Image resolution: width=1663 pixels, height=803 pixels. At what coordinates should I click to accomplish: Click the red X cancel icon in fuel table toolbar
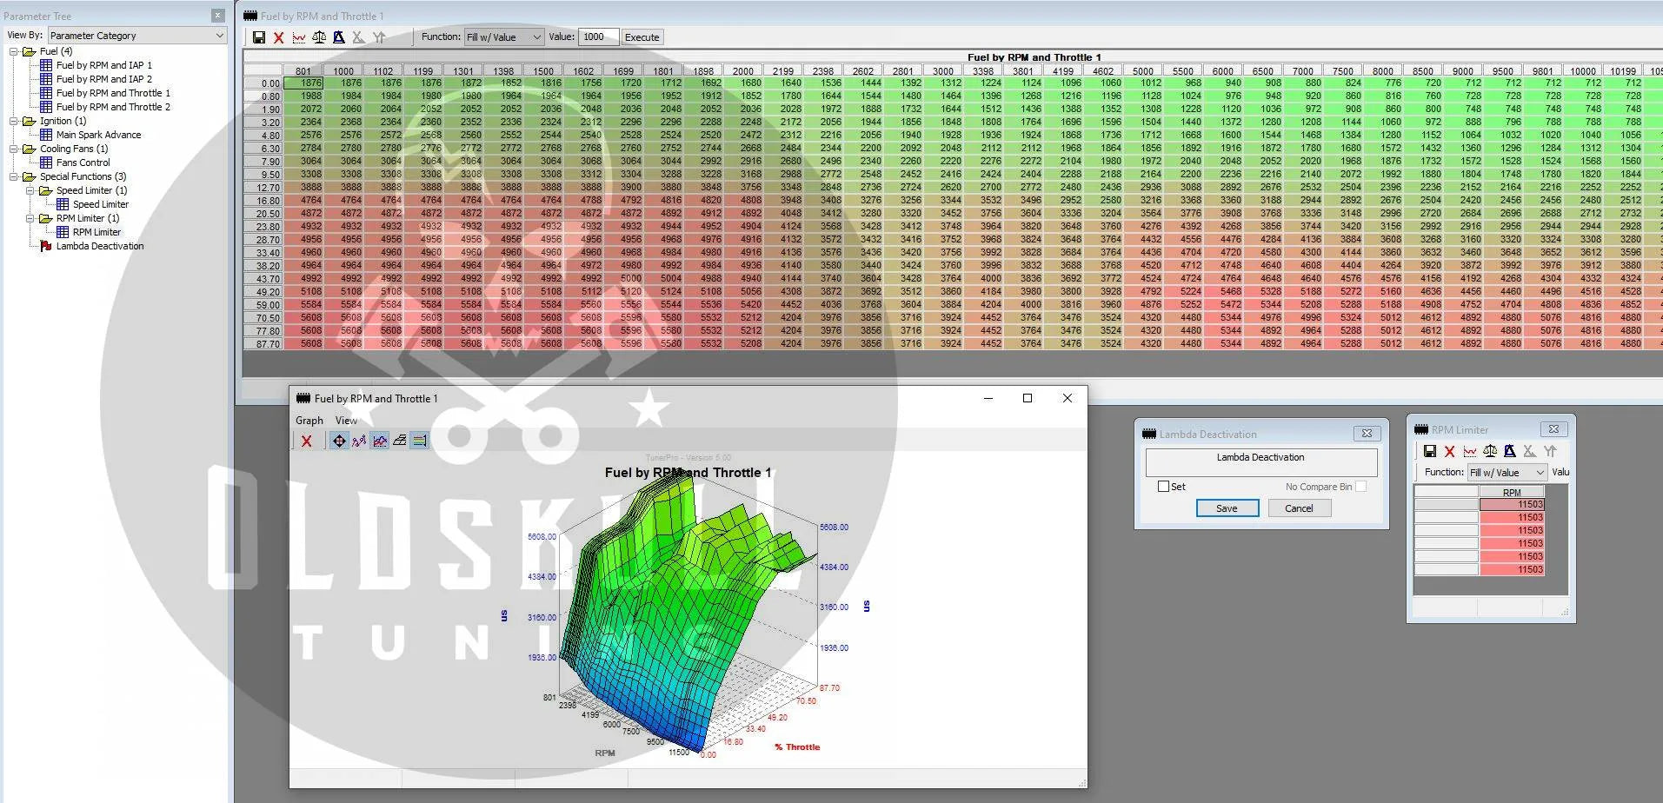(x=278, y=37)
